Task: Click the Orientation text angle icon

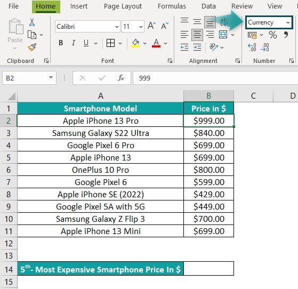Action: 214,47
